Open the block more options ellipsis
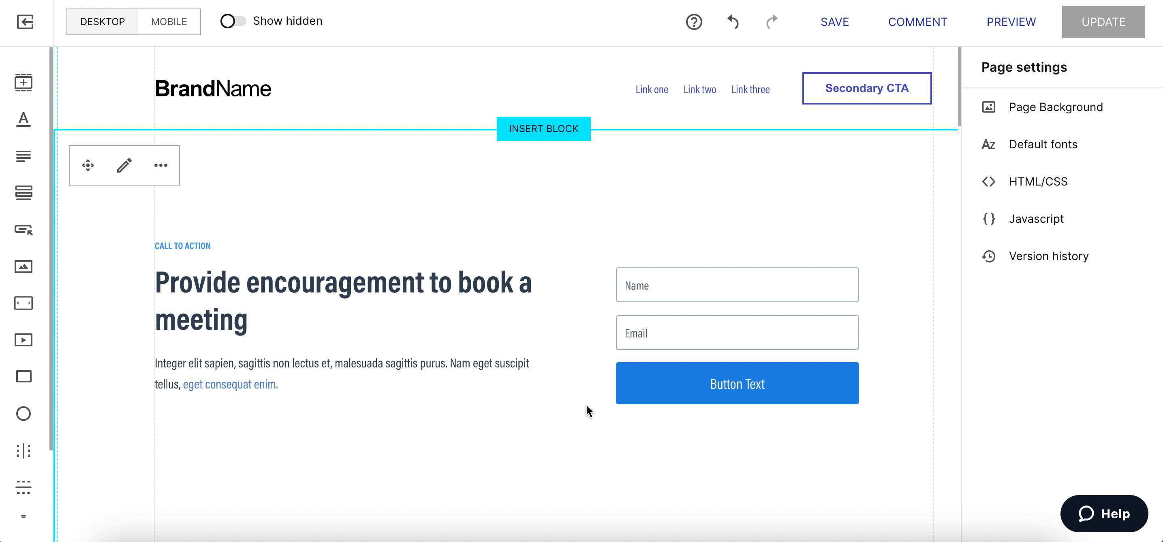The height and width of the screenshot is (542, 1163). click(161, 165)
